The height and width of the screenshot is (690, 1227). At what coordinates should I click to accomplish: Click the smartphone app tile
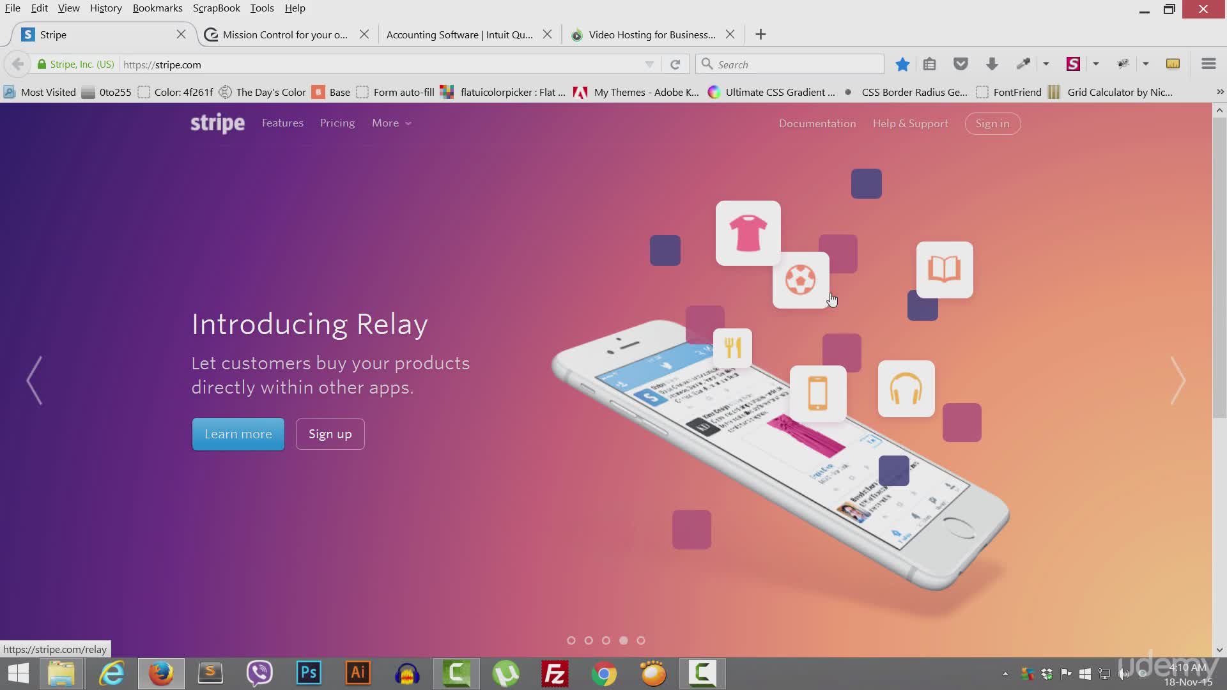pyautogui.click(x=818, y=394)
